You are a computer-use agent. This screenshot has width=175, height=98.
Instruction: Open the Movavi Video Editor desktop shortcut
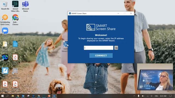[15, 6]
